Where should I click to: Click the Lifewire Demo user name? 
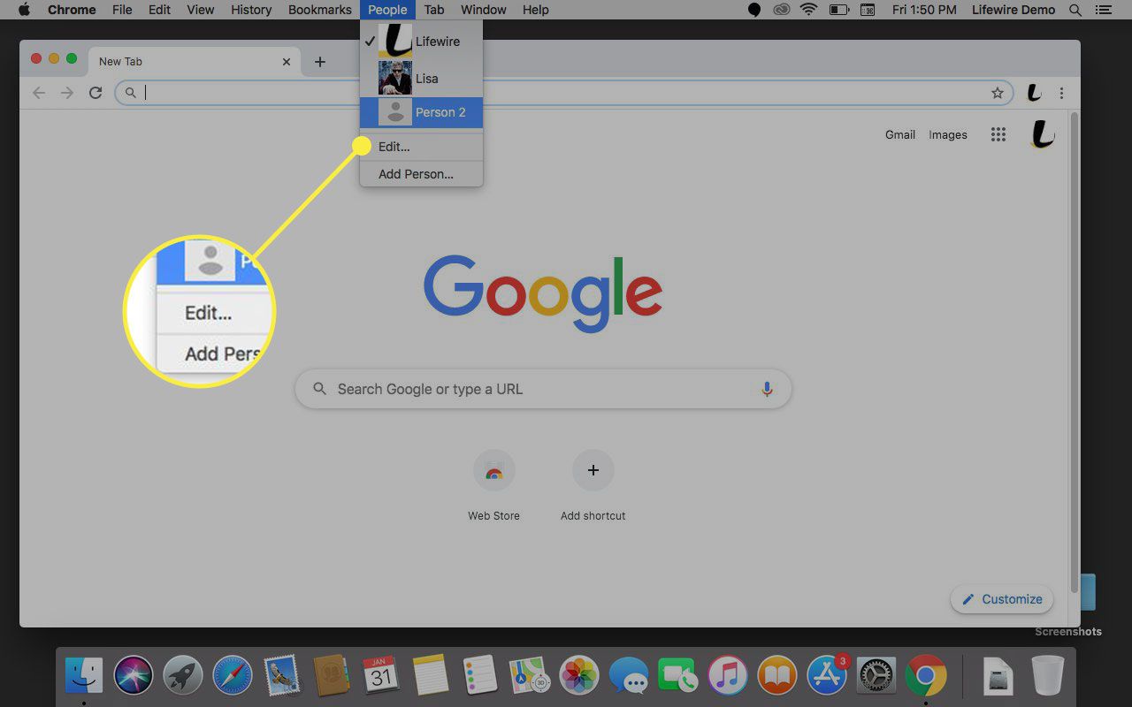[1013, 10]
